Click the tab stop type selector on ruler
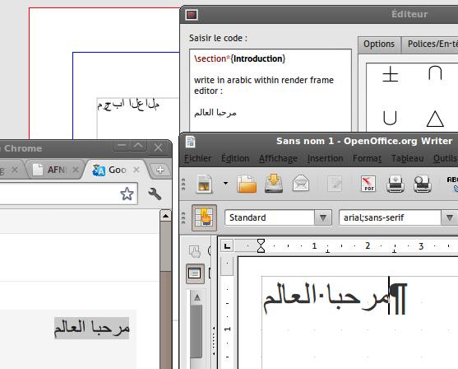The height and width of the screenshot is (369, 458). tap(227, 246)
